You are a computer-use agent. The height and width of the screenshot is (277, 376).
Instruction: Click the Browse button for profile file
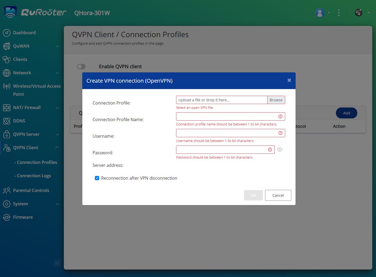pyautogui.click(x=276, y=100)
